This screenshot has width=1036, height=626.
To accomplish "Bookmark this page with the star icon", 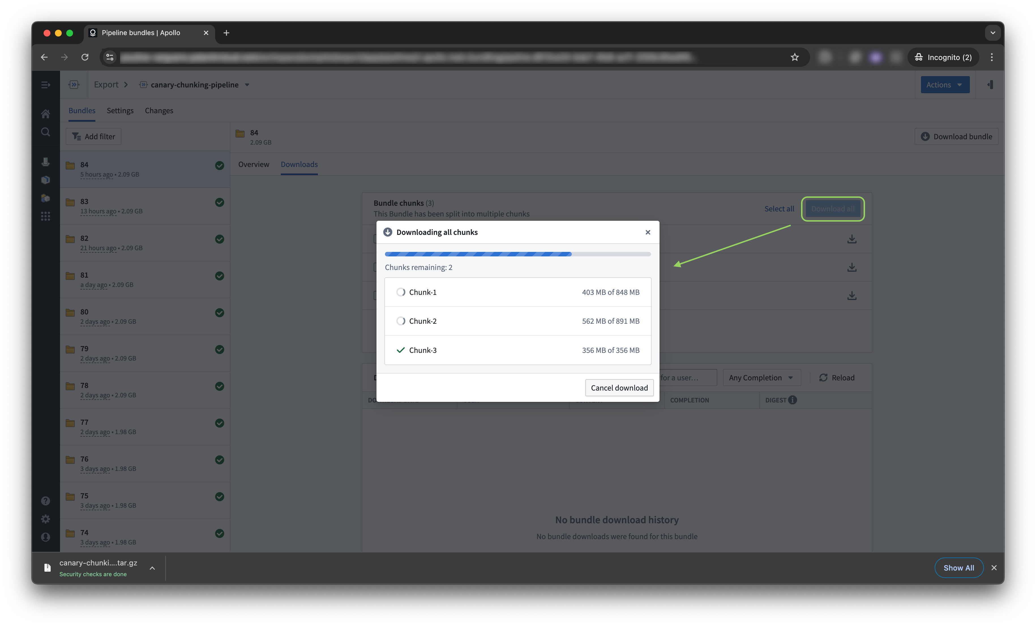I will pyautogui.click(x=794, y=57).
